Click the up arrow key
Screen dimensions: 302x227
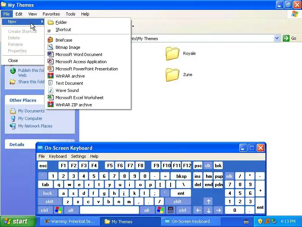(209, 202)
